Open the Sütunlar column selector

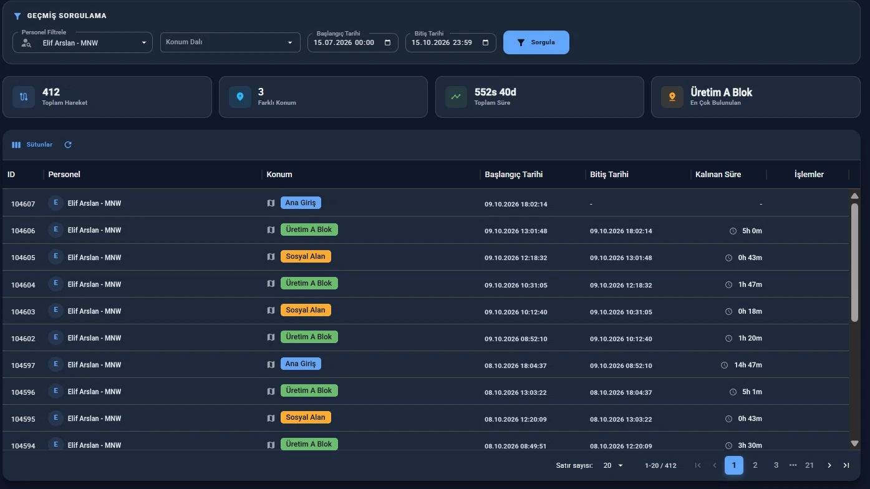32,145
